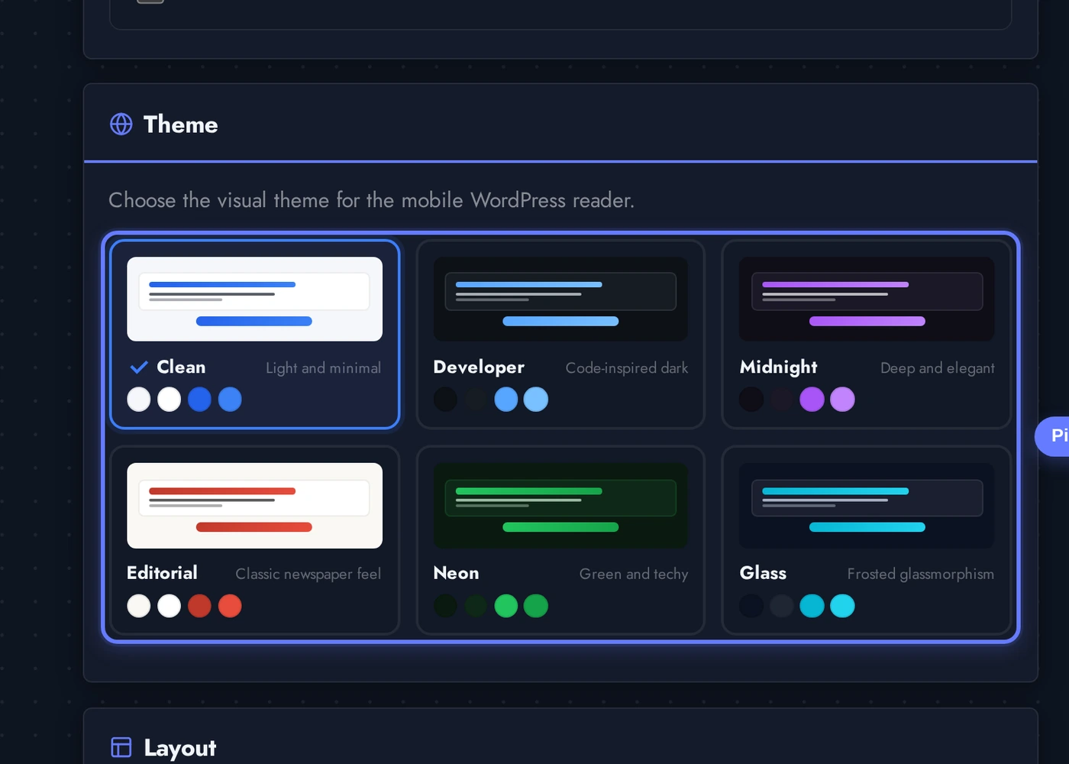Click the Glass theme preview thumbnail
Viewport: 1069px width, 764px height.
click(866, 505)
